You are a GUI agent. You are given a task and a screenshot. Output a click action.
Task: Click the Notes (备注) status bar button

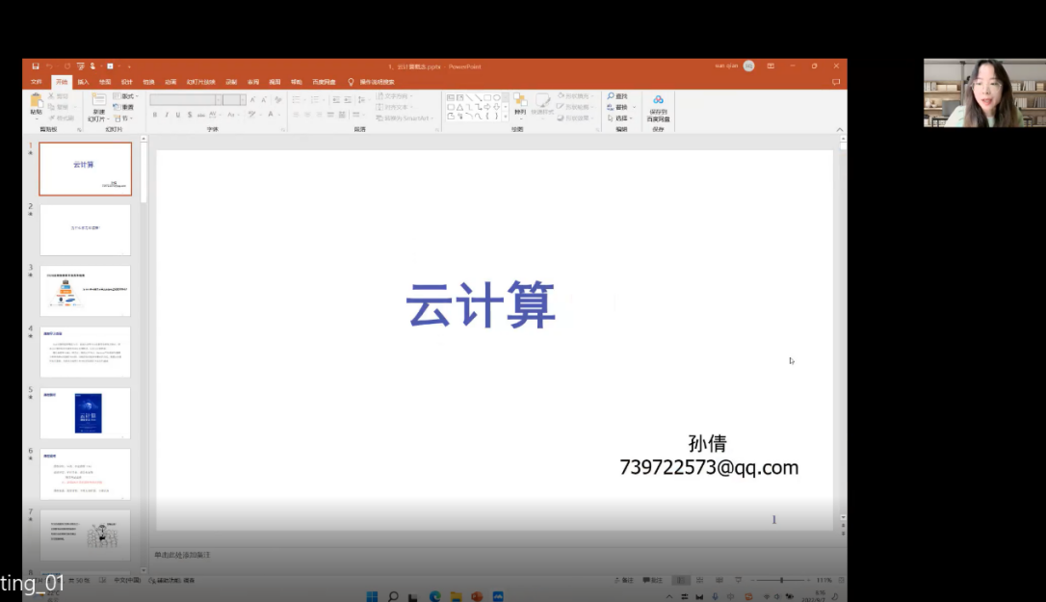click(x=624, y=580)
